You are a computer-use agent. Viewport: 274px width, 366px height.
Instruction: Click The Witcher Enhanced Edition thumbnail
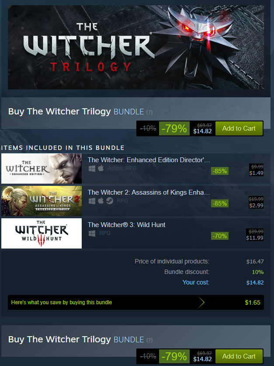[42, 168]
